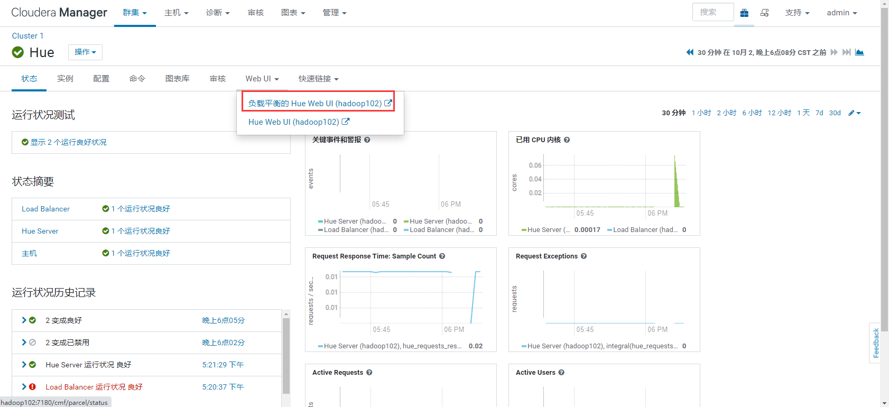Screen dimensions: 889x407
Task: Select the 状态 tab
Action: tap(29, 79)
